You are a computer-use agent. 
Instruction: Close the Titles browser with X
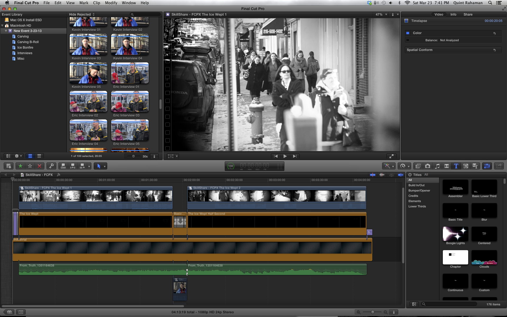tap(410, 175)
